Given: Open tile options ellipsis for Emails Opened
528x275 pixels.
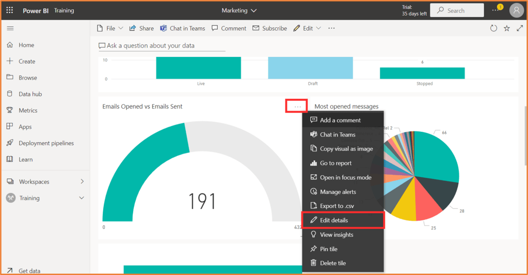Looking at the screenshot, I should coord(297,106).
